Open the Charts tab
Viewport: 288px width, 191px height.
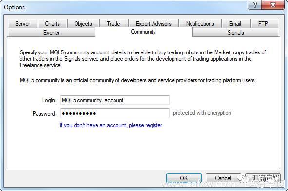(53, 24)
